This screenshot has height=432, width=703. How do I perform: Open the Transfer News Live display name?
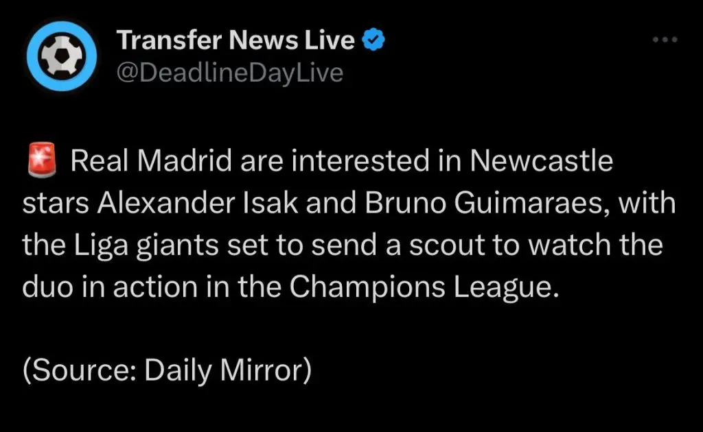(237, 42)
